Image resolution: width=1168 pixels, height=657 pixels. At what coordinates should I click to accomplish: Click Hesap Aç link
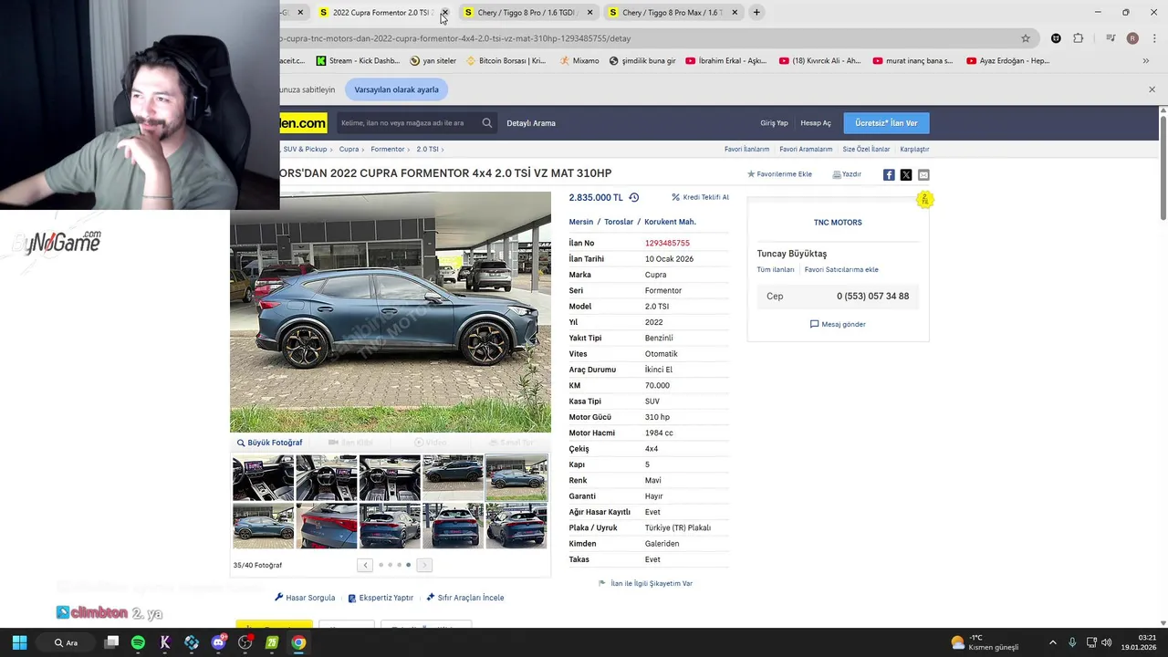[816, 123]
